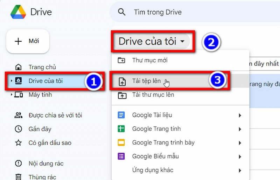The width and height of the screenshot is (280, 180).
Task: Expand the Google Biểu mẫu submenu arrow
Action: click(240, 157)
